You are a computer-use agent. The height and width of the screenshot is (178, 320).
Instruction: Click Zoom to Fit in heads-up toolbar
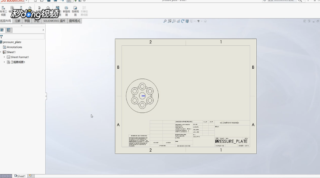pyautogui.click(x=165, y=21)
